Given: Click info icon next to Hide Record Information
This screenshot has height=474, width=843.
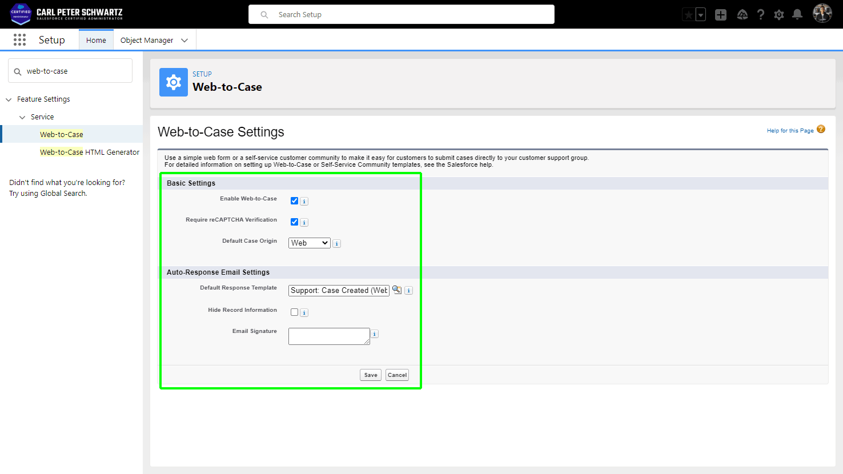Looking at the screenshot, I should click(304, 312).
